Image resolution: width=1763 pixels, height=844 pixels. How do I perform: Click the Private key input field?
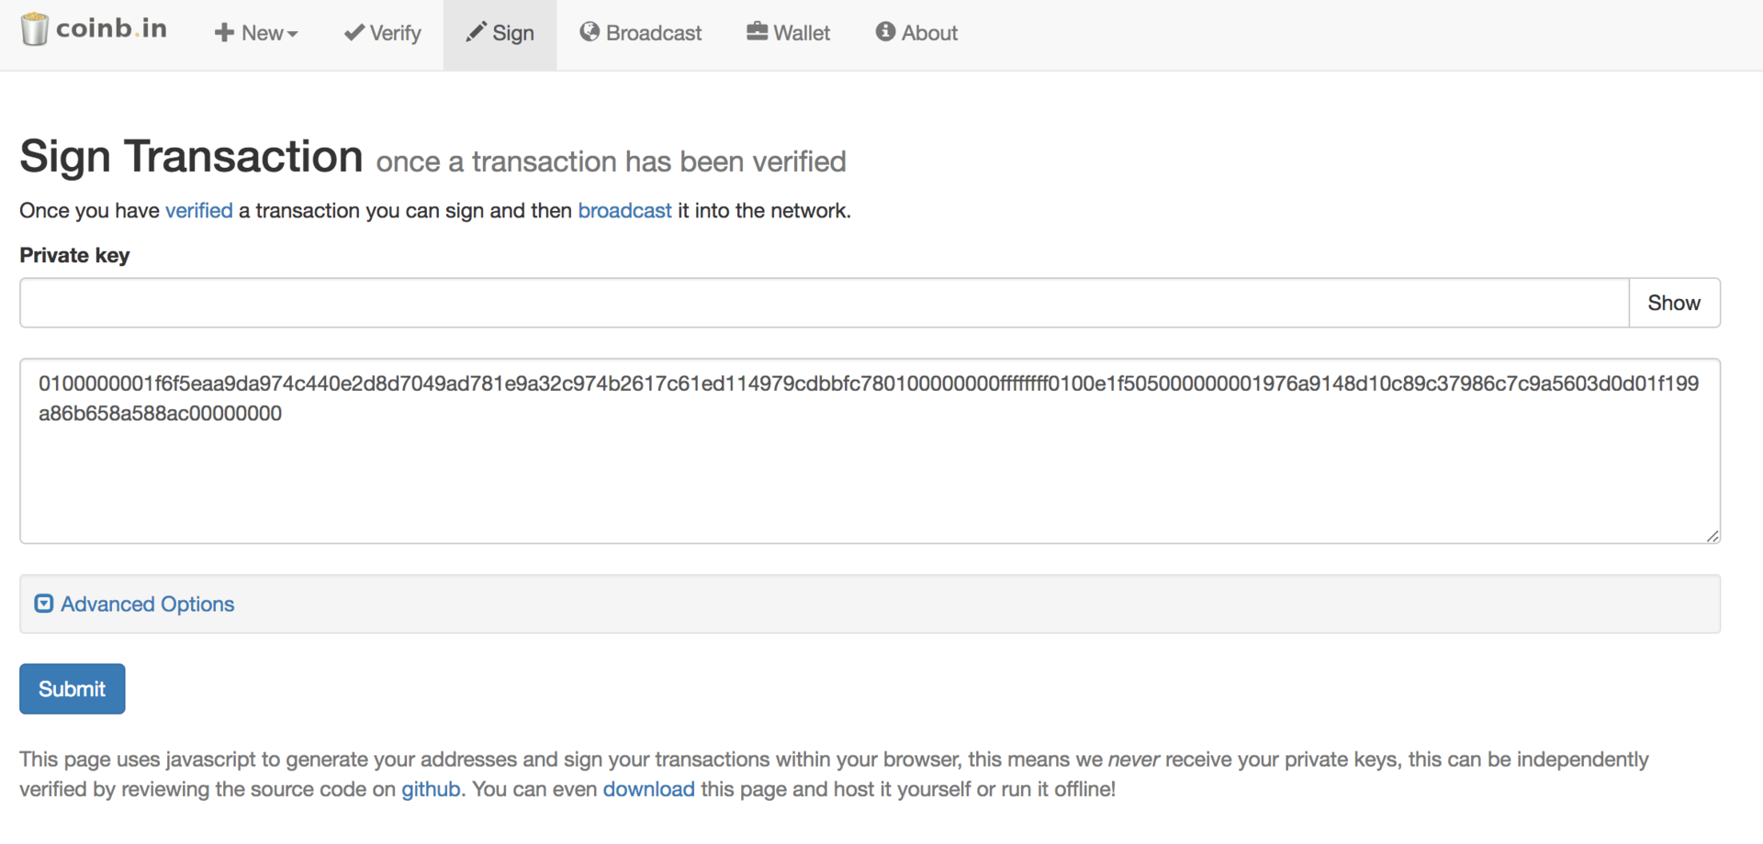click(825, 303)
